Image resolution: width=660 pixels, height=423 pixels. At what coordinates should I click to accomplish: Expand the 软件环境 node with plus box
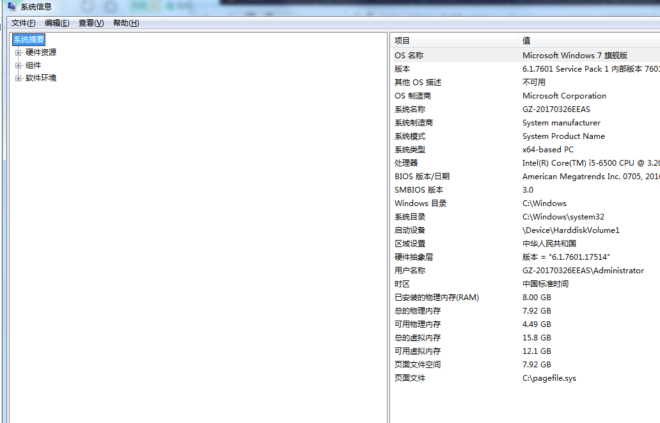pos(19,78)
